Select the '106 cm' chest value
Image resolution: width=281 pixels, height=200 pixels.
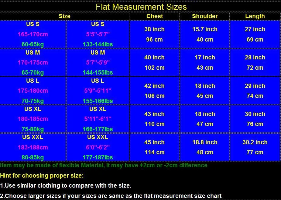[x=155, y=96]
